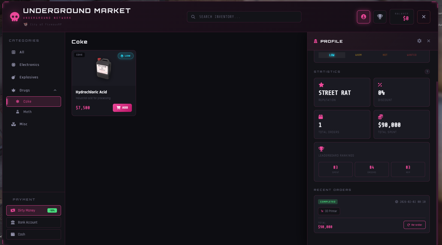Click the Street Rat reputation card

342,92
